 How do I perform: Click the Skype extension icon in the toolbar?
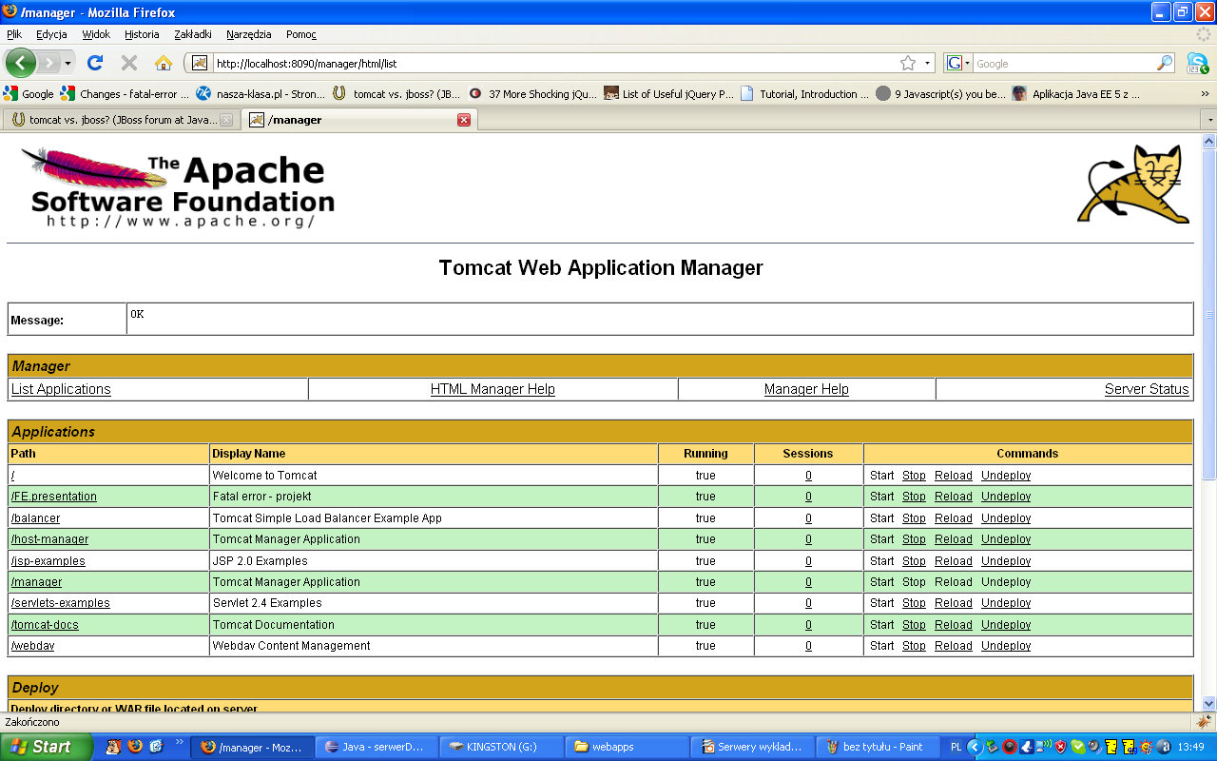point(1197,63)
